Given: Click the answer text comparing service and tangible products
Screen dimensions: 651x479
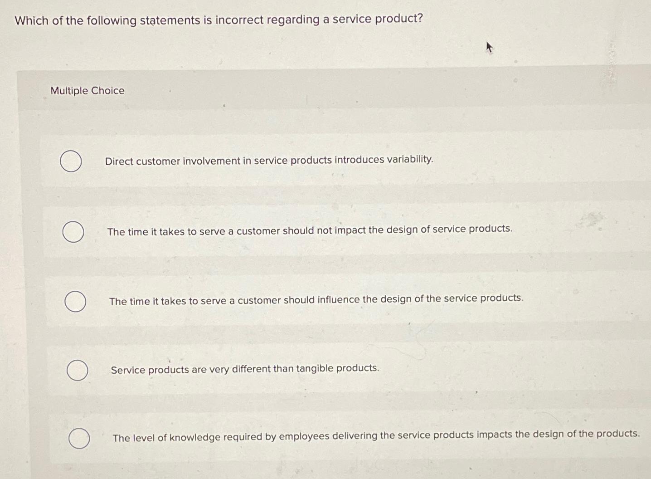Looking at the screenshot, I should [245, 368].
